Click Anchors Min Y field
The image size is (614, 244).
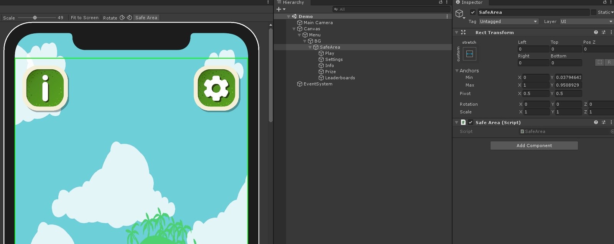coord(568,77)
